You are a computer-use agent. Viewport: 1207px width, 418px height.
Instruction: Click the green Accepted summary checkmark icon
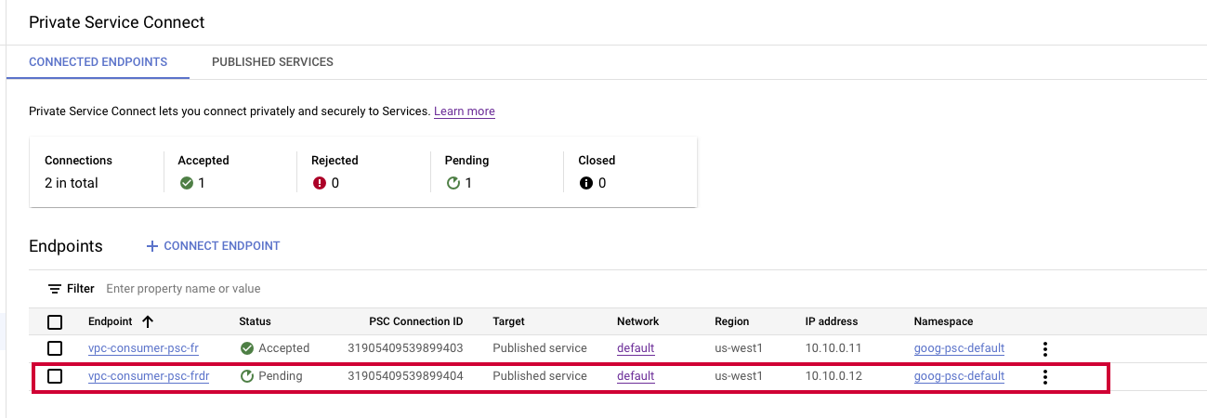click(x=187, y=183)
